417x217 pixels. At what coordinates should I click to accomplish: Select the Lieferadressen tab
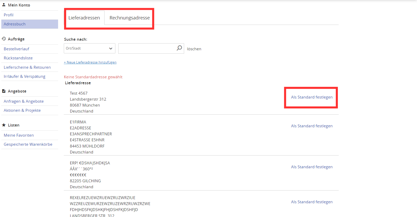coord(84,18)
